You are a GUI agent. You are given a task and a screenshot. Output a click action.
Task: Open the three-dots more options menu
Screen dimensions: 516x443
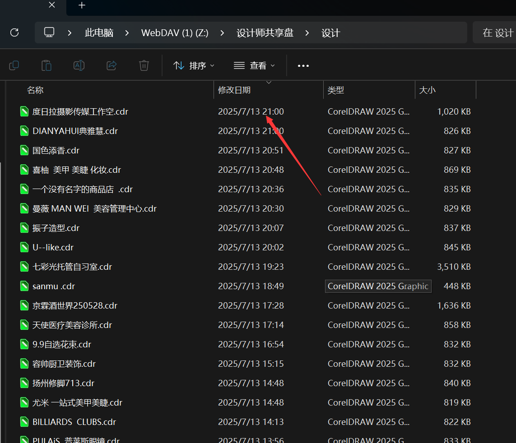[303, 66]
